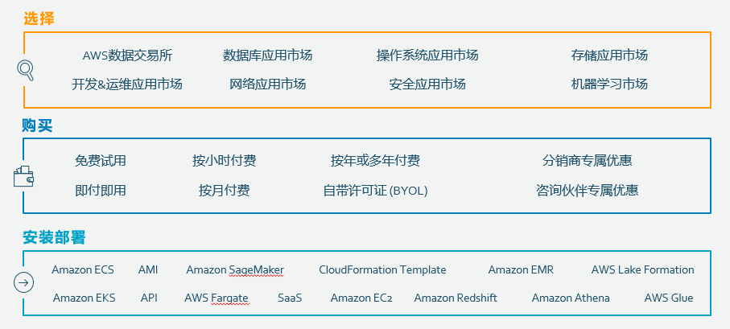Click 咨询伙伴专属优惠
730x329 pixels.
pyautogui.click(x=587, y=191)
